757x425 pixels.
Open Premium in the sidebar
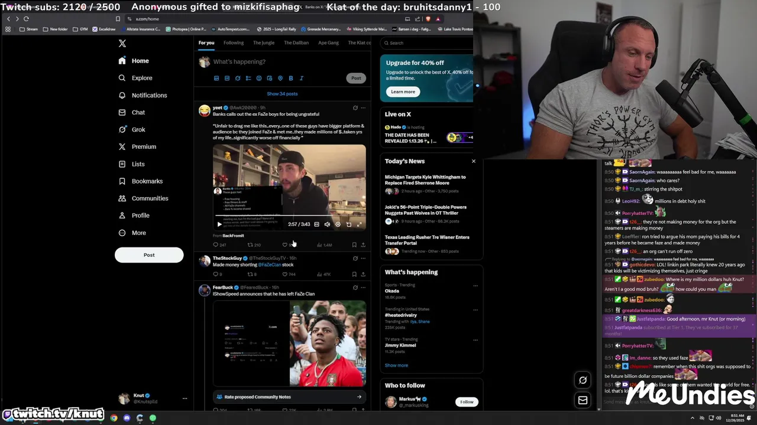(x=137, y=146)
